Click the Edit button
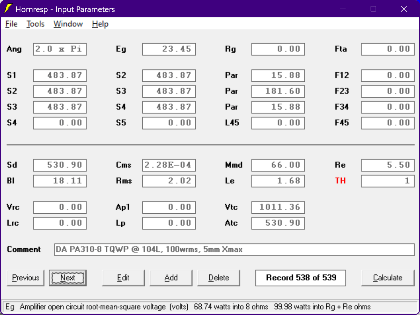This screenshot has width=420, height=315. [123, 278]
